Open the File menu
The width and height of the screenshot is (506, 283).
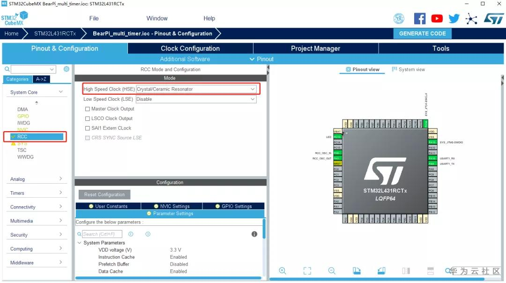point(94,18)
